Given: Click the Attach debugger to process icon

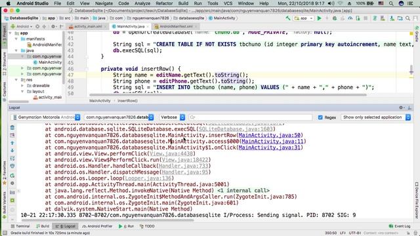Looking at the screenshot, I should click(358, 18).
